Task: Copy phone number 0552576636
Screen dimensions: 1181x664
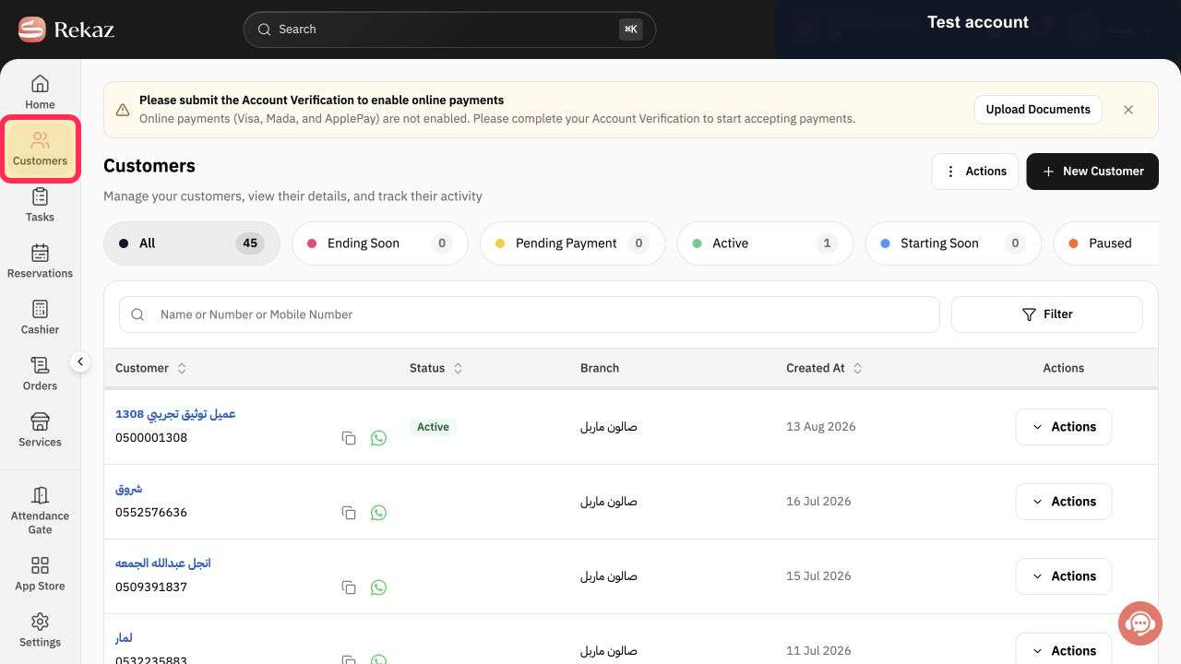Action: tap(349, 513)
